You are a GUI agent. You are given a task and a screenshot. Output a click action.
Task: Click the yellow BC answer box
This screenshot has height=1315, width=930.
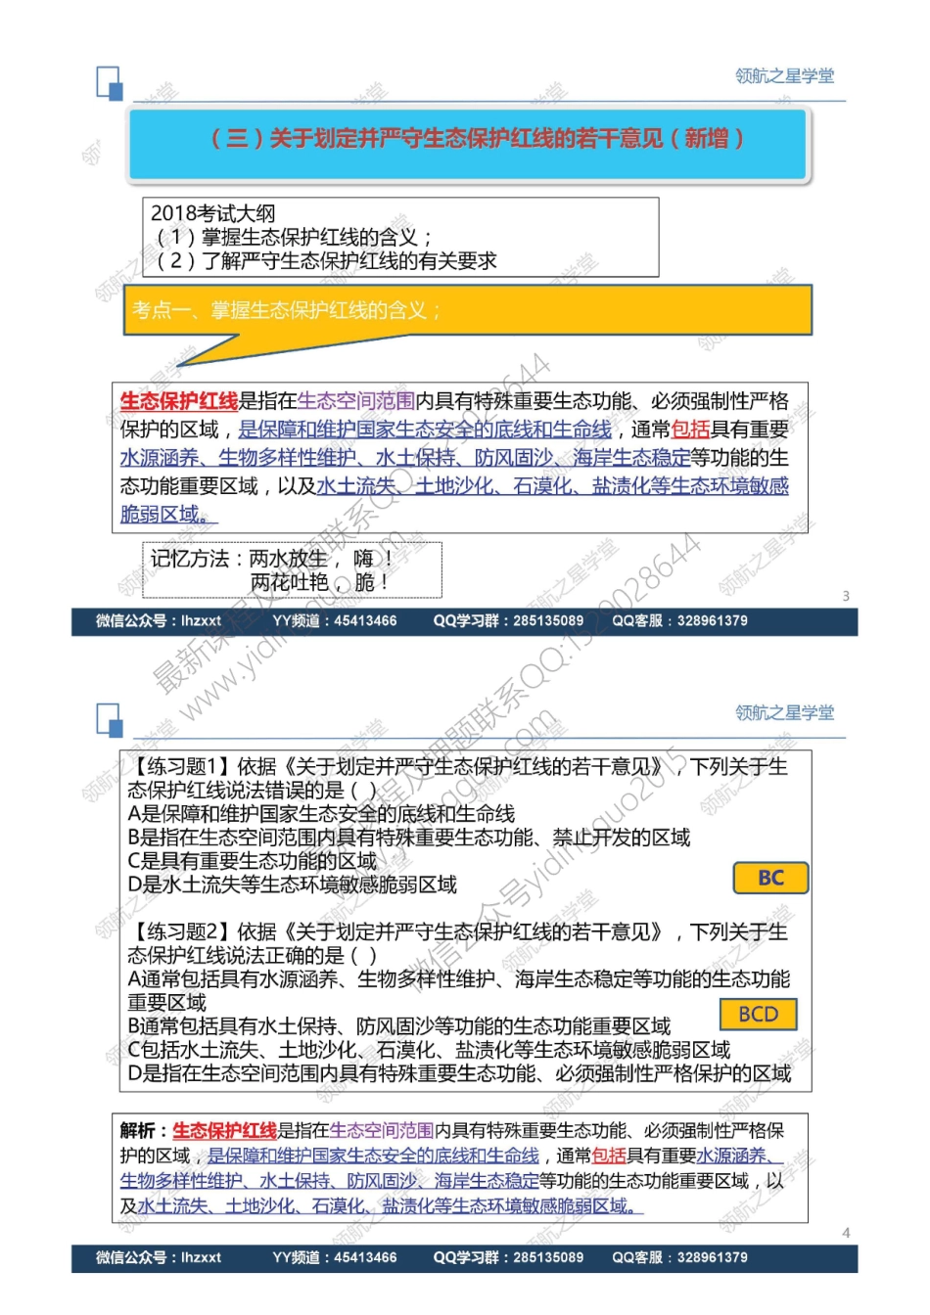coord(771,878)
